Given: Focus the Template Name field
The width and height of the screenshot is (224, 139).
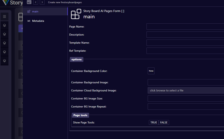Looking at the screenshot, I should (x=185, y=43).
